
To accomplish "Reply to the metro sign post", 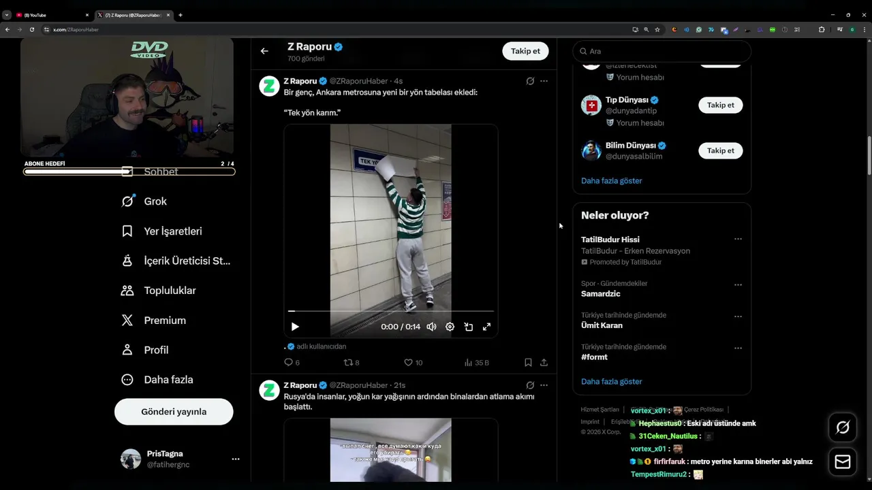I will pyautogui.click(x=292, y=363).
